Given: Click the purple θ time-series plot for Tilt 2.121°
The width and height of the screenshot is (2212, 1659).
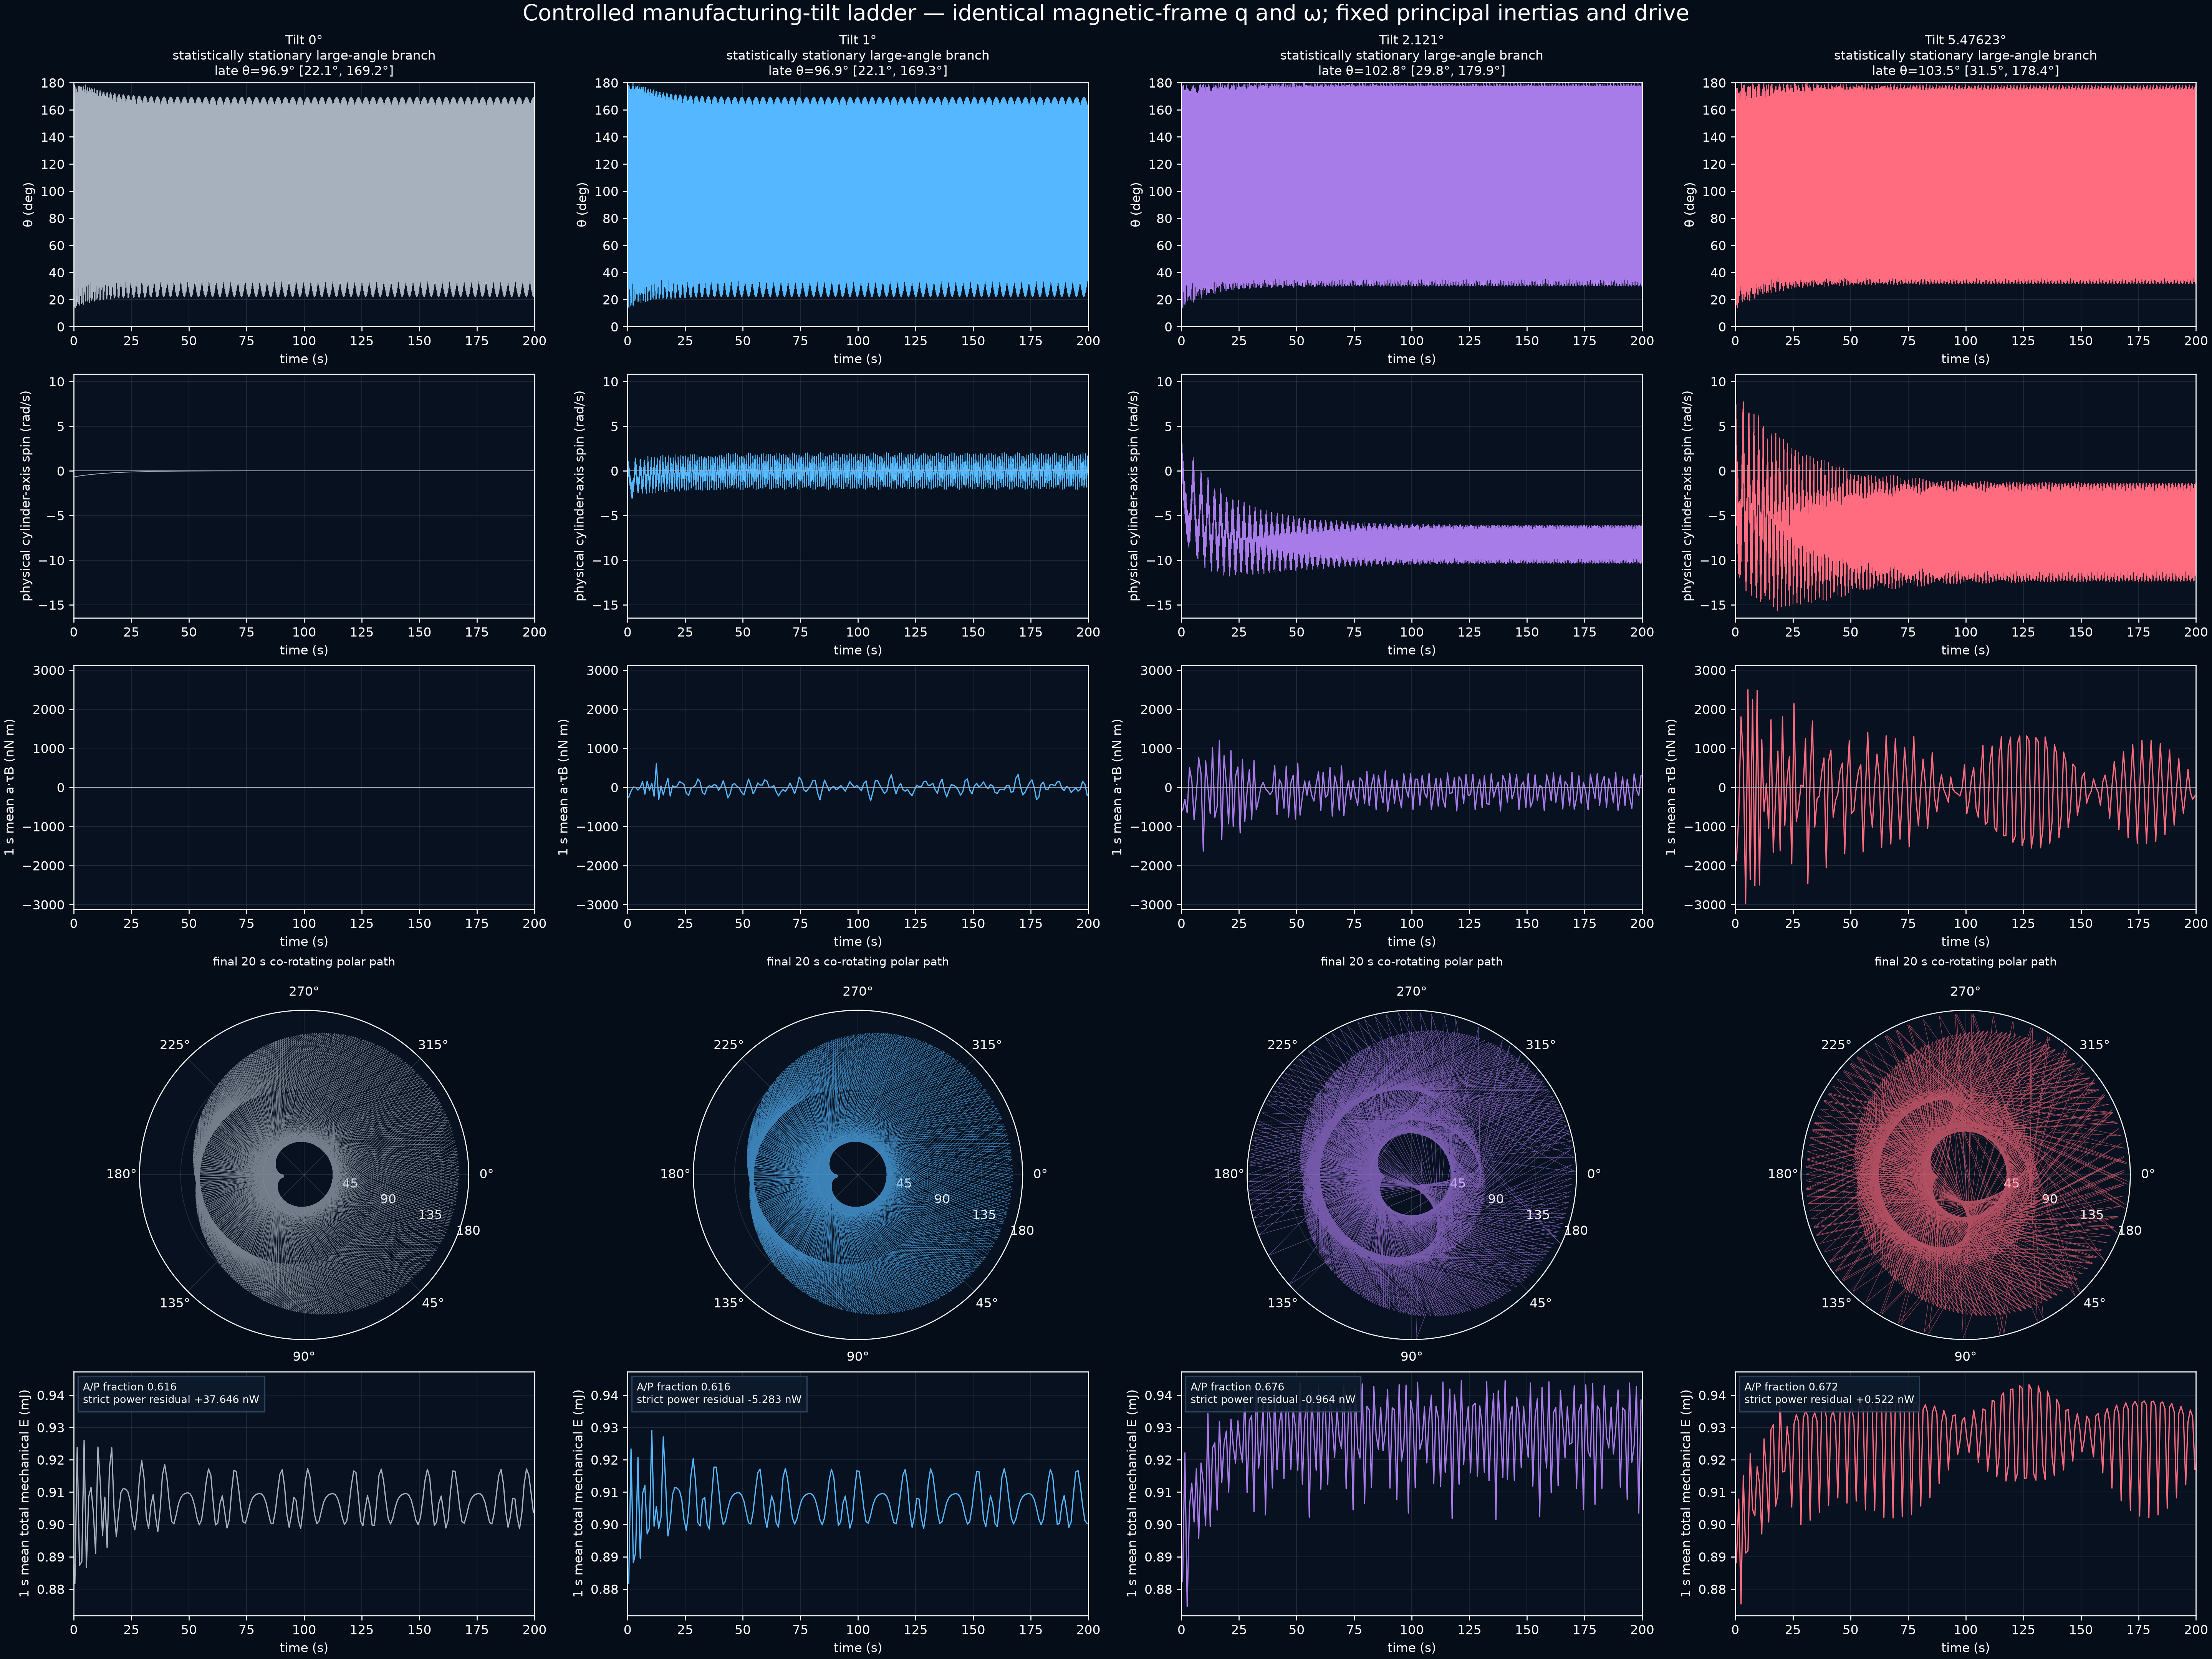Looking at the screenshot, I should click(x=1411, y=205).
